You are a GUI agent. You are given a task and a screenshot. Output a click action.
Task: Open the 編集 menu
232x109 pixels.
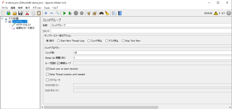tap(13, 8)
